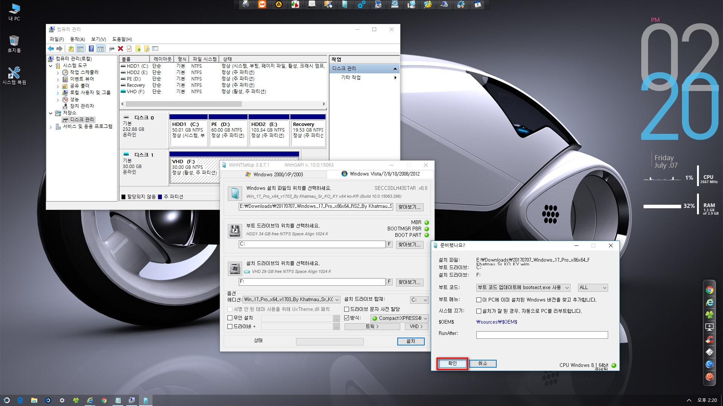Click the folder-up icon in Computer Management toolbar
This screenshot has width=723, height=406.
click(x=71, y=48)
